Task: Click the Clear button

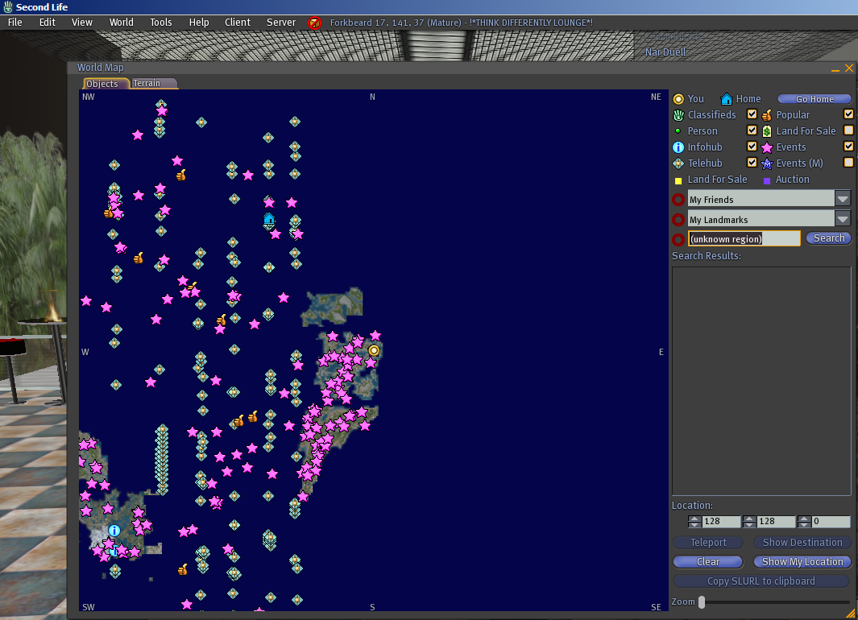Action: 708,561
